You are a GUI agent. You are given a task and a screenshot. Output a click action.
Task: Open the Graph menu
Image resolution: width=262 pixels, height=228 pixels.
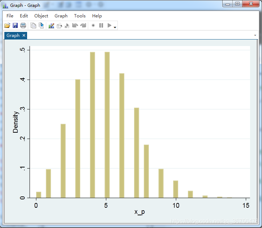(61, 16)
